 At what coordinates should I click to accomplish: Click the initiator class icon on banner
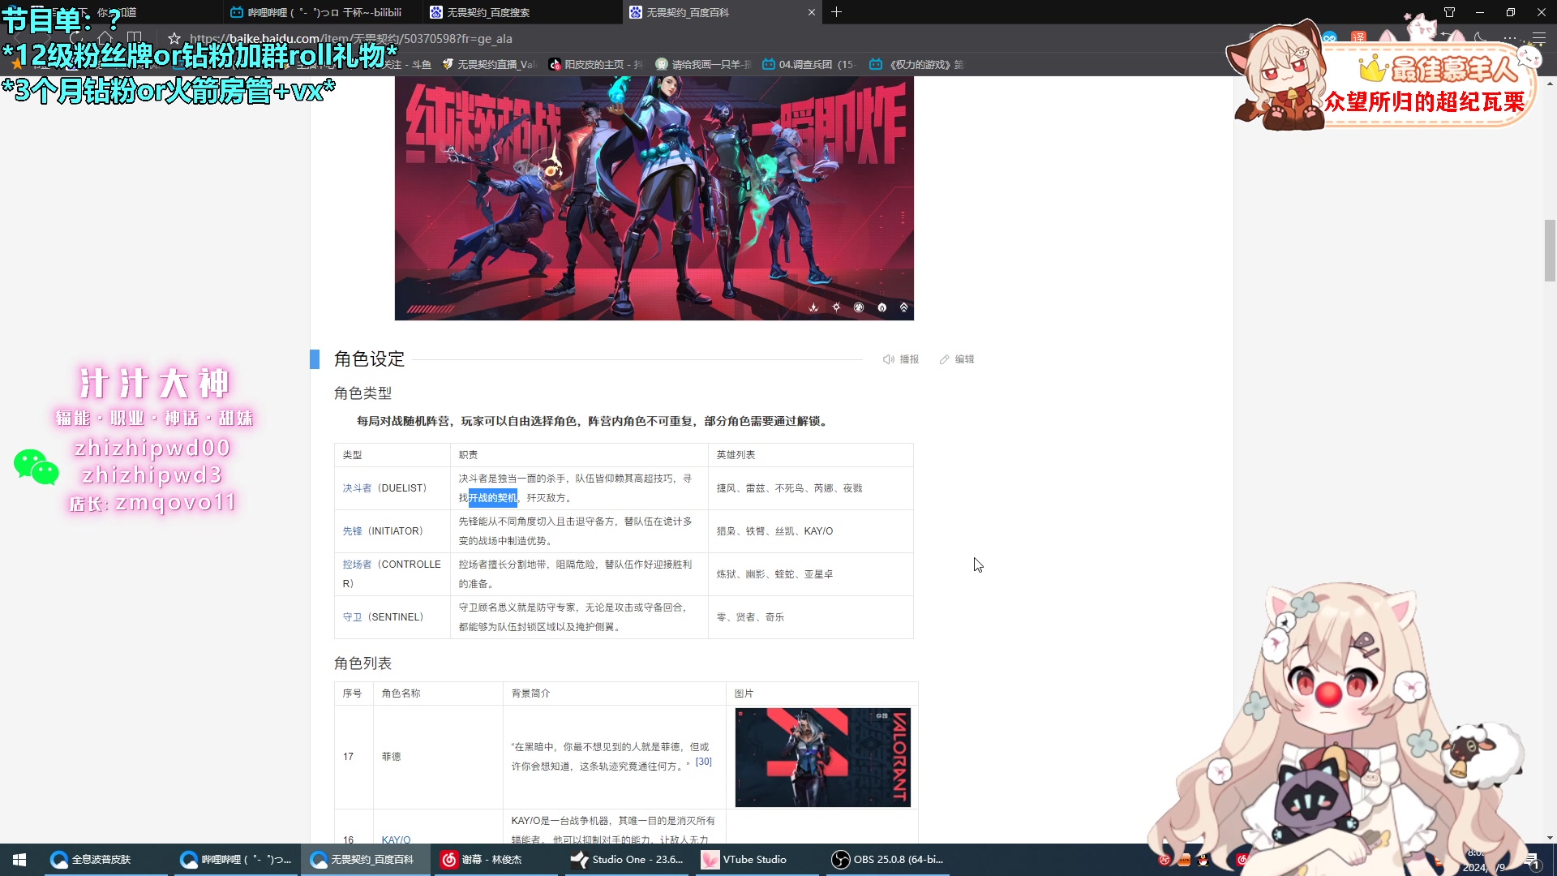tap(836, 307)
